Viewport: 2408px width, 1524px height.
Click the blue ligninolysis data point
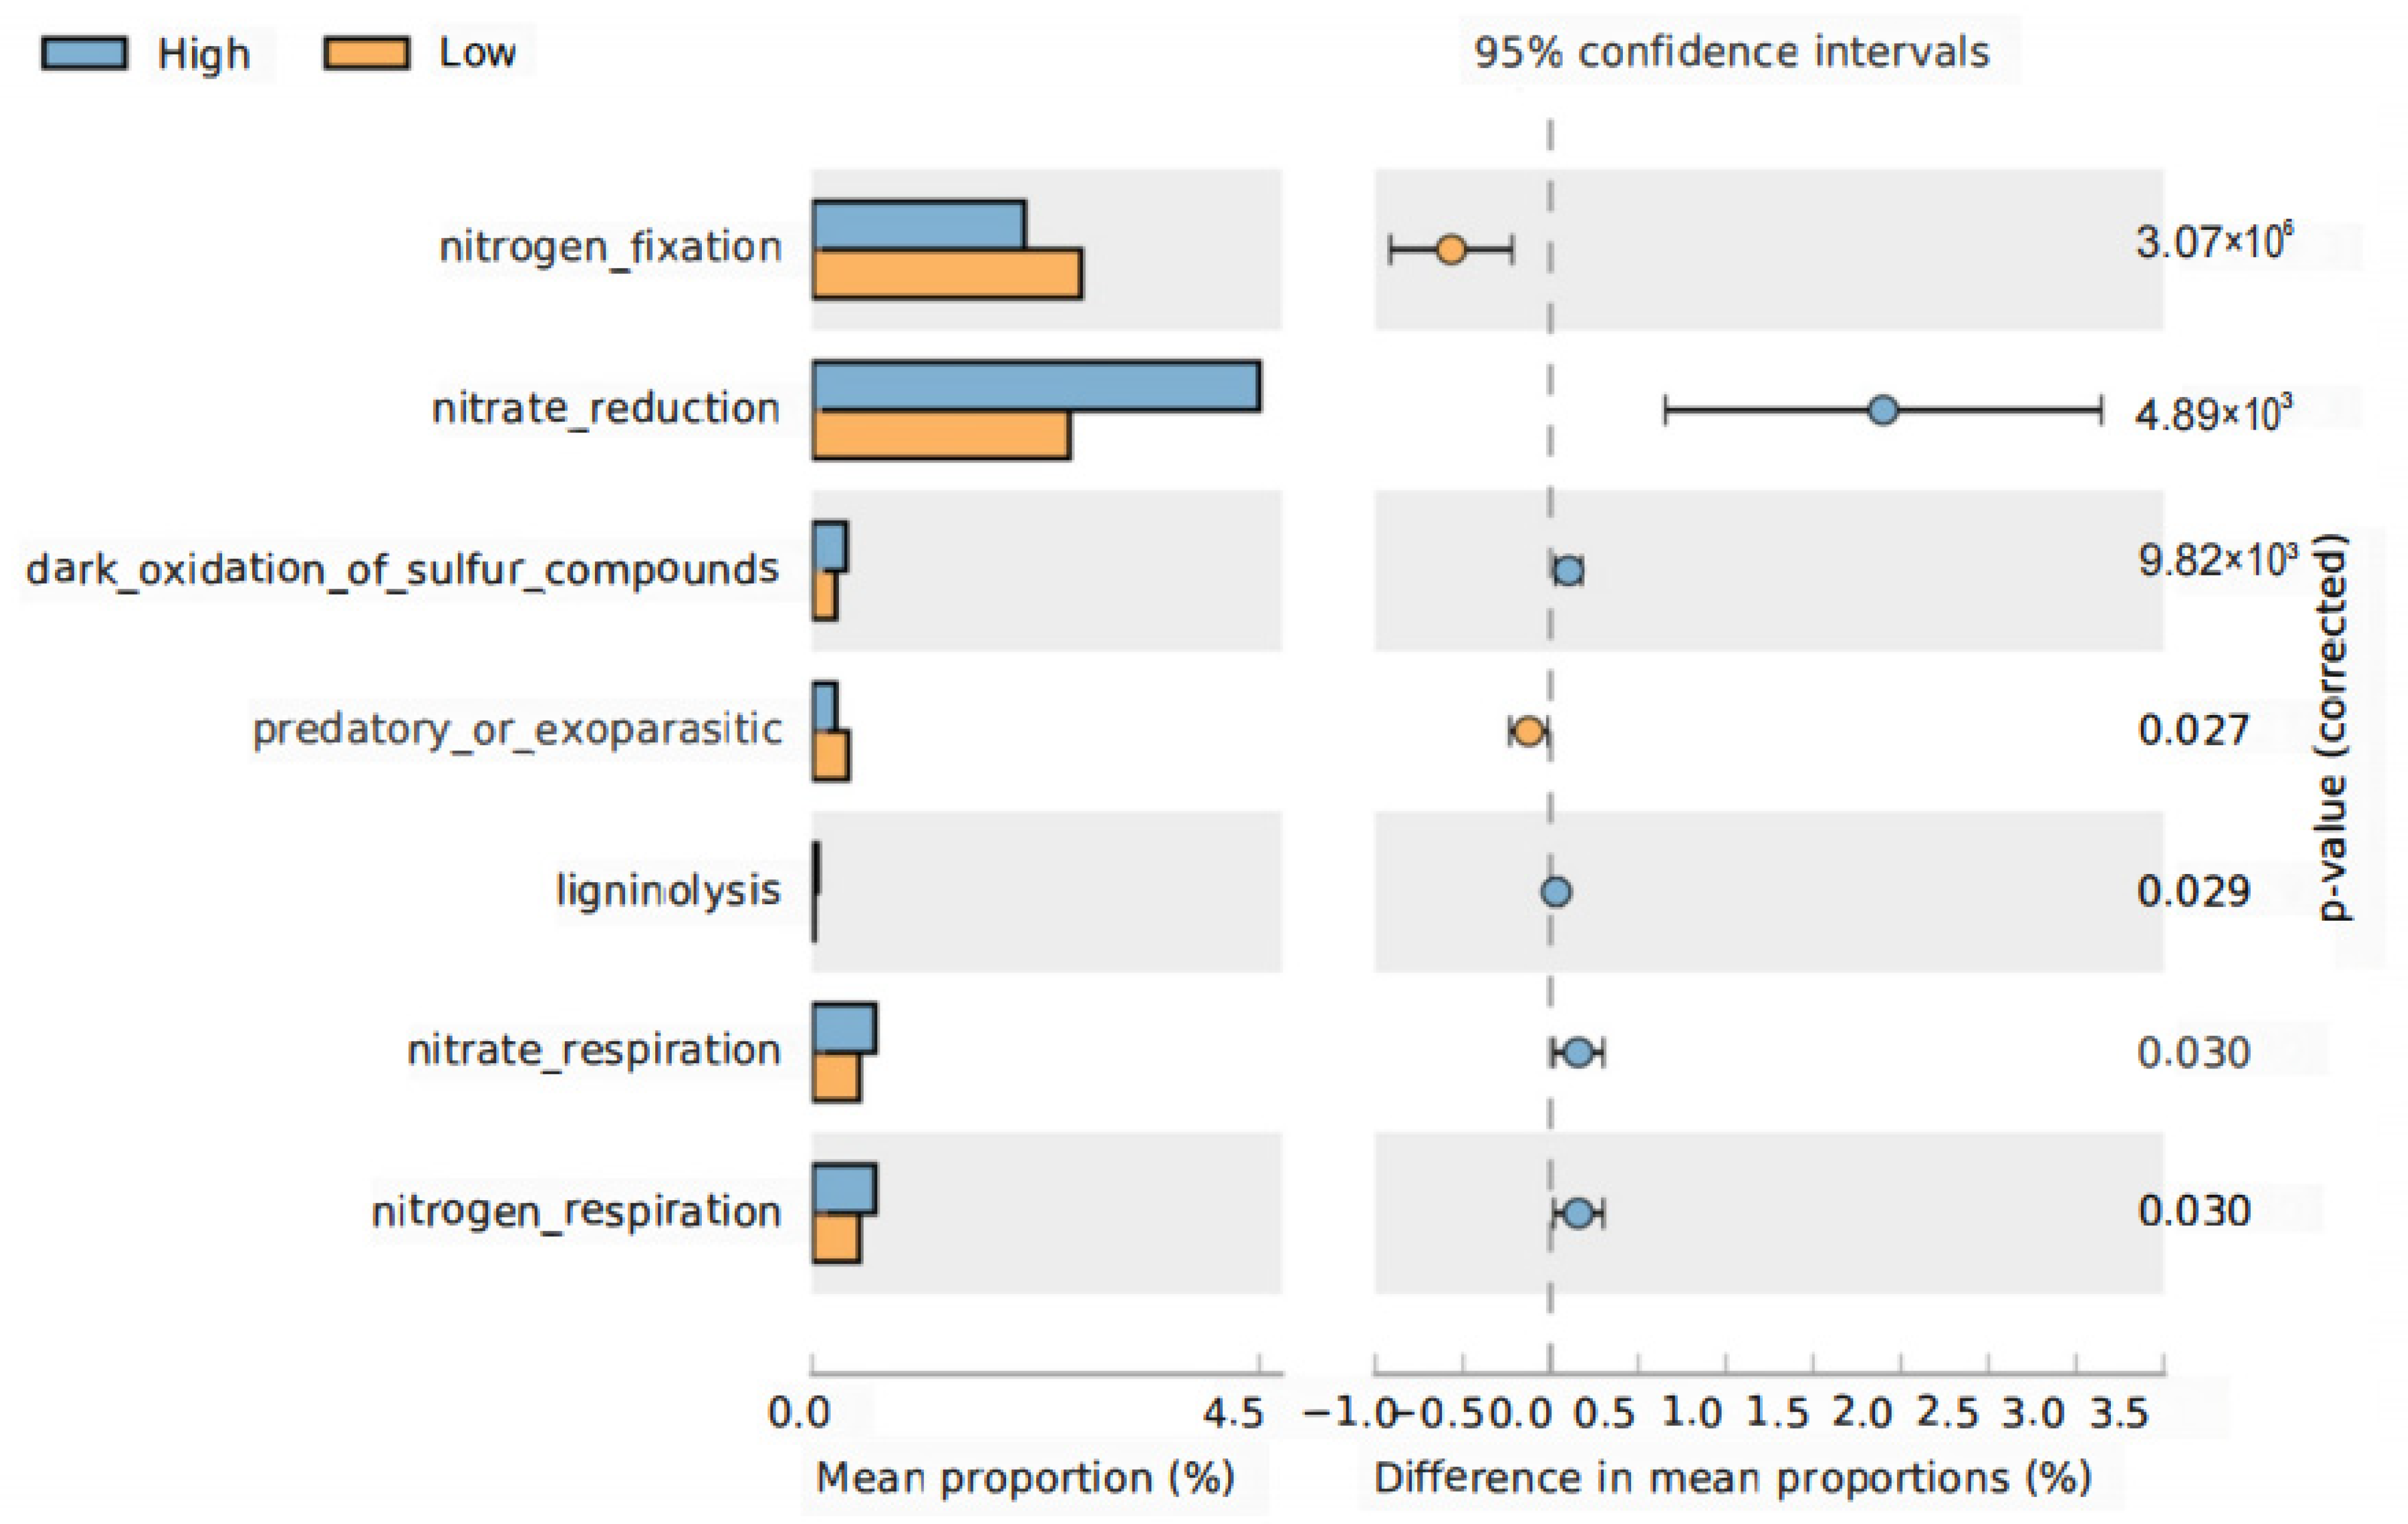1556,892
